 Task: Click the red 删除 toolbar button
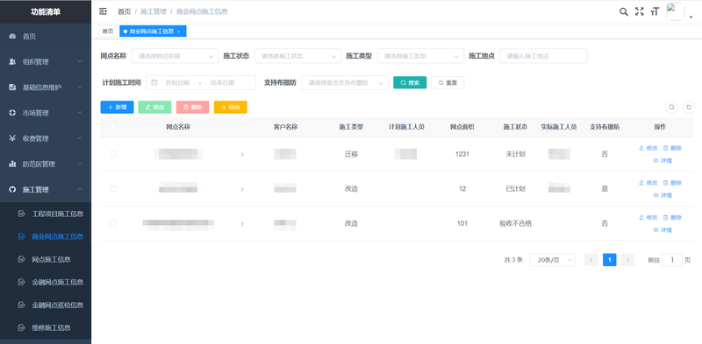tap(192, 107)
